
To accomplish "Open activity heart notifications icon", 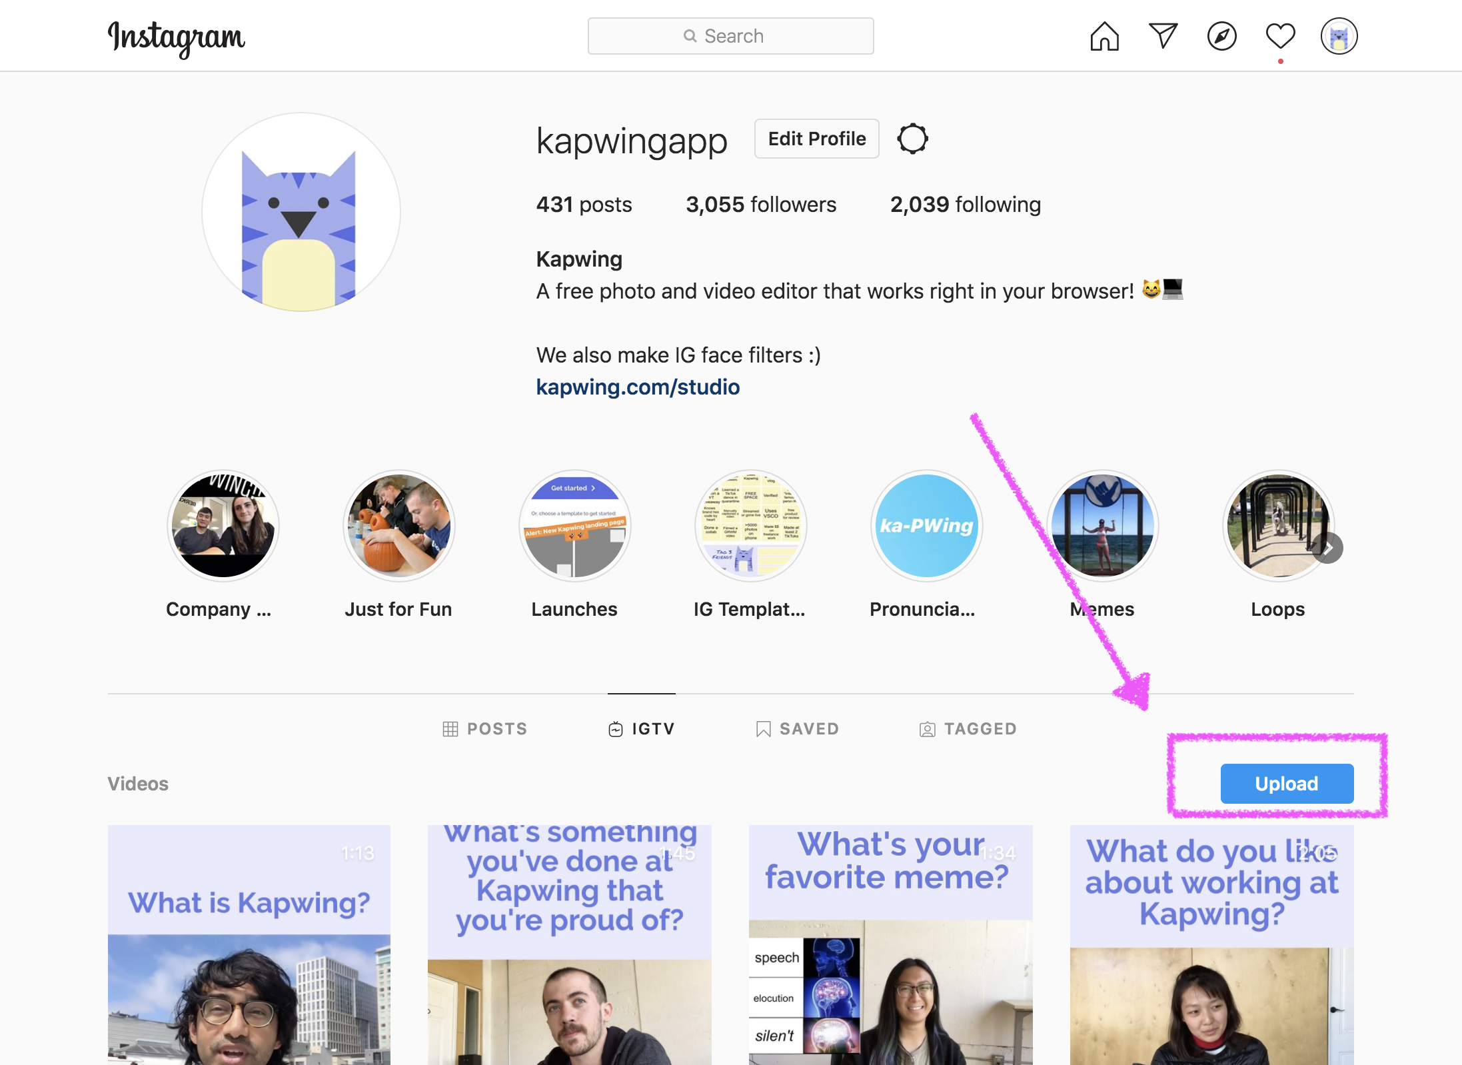I will click(x=1280, y=36).
